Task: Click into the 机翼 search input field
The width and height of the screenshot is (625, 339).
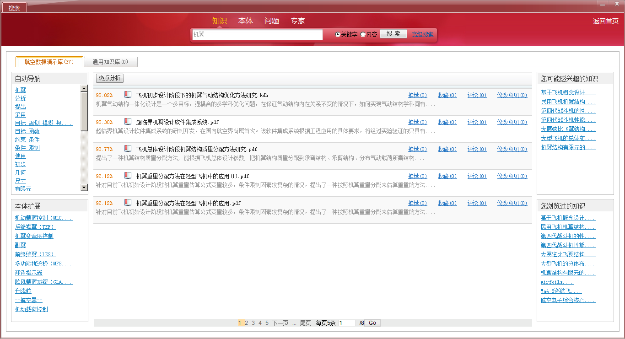Action: (x=257, y=34)
